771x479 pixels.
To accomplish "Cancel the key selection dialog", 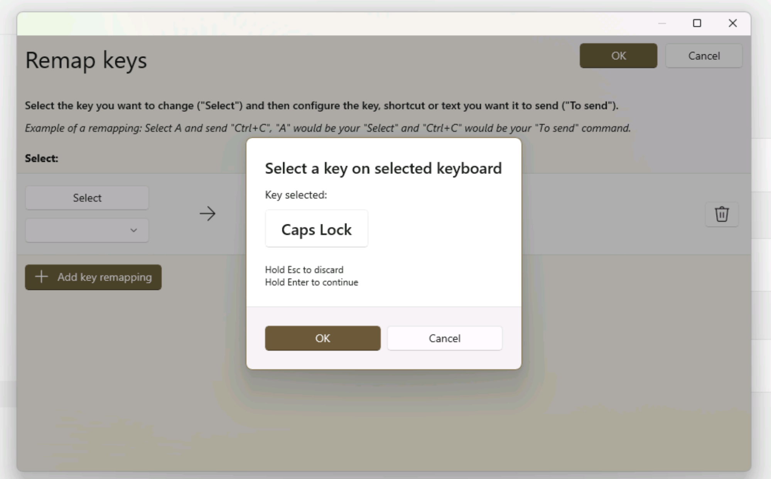I will pos(444,338).
